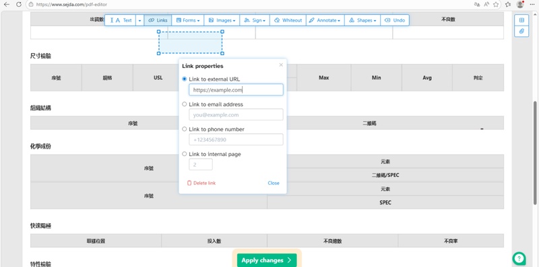Open the page grid view icon
Screen dimensions: 539x267
click(x=521, y=20)
